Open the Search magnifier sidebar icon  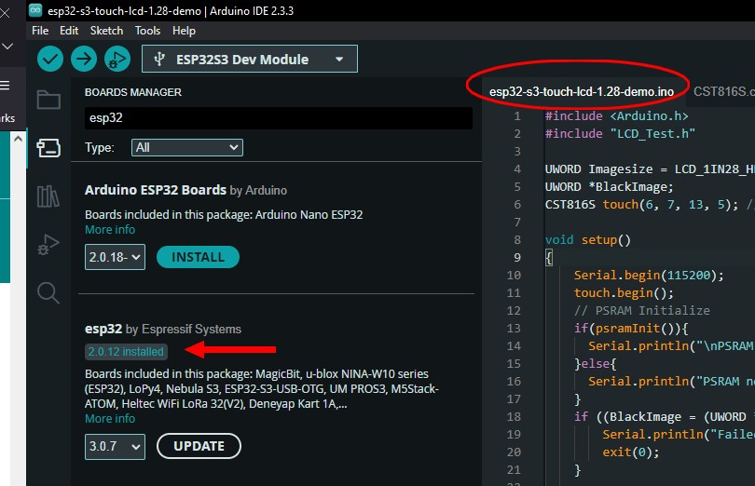coord(48,292)
